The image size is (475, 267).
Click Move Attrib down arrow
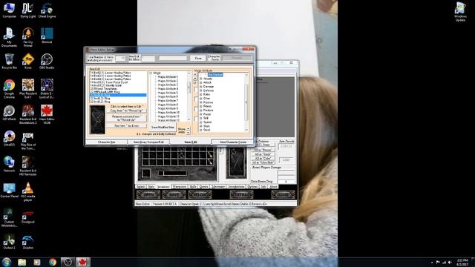click(188, 132)
